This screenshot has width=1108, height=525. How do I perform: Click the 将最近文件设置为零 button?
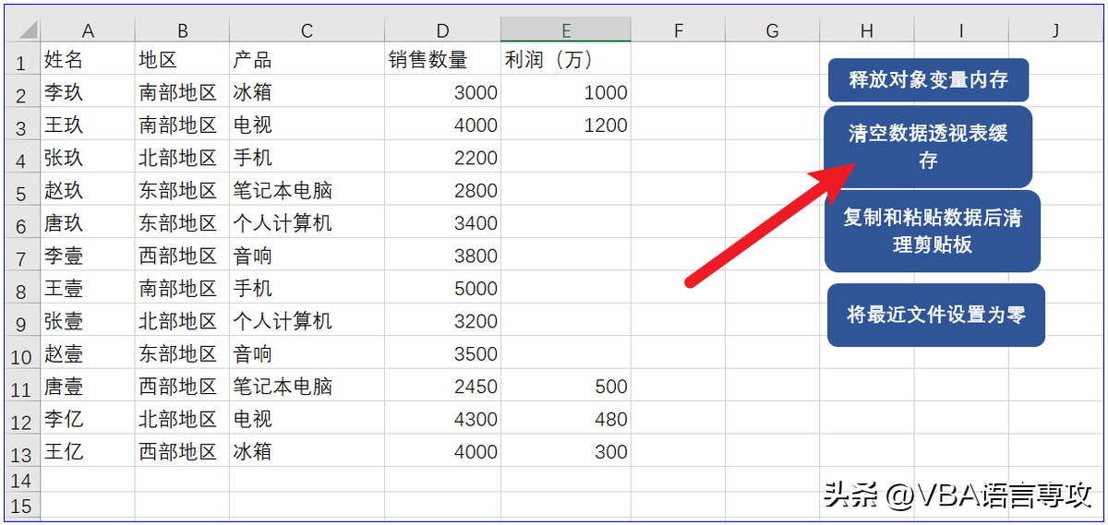[935, 315]
